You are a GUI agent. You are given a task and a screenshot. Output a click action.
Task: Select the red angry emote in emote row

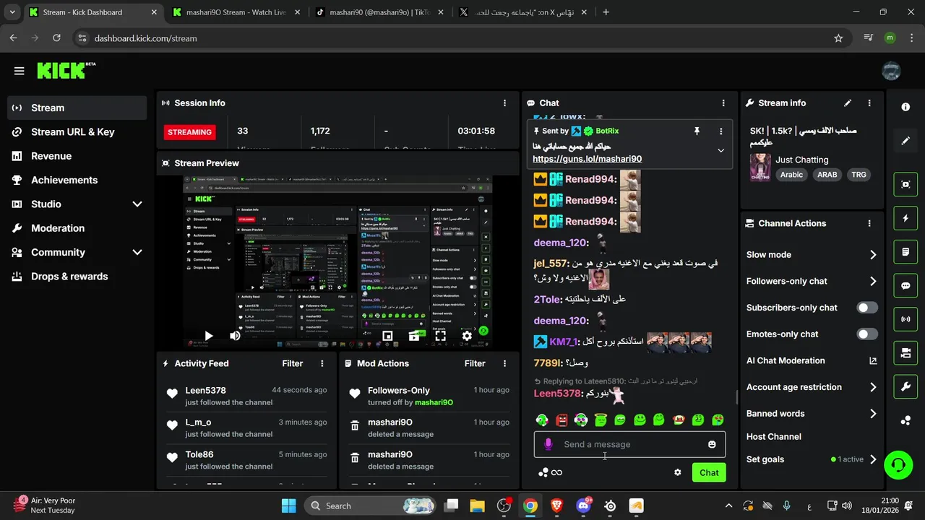tap(562, 420)
